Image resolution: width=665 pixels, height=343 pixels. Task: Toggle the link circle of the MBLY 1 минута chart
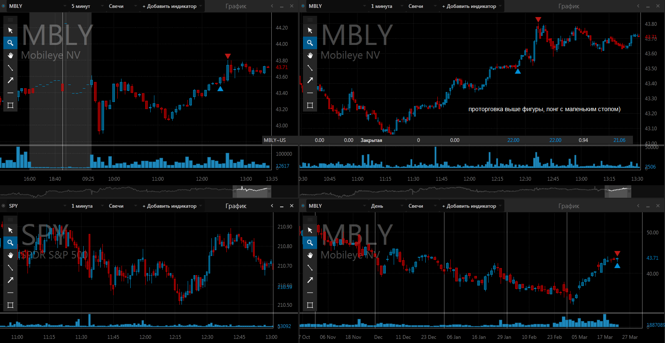pos(303,6)
